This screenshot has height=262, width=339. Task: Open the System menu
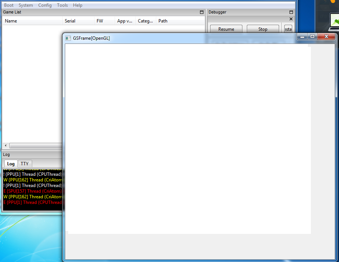[x=26, y=5]
